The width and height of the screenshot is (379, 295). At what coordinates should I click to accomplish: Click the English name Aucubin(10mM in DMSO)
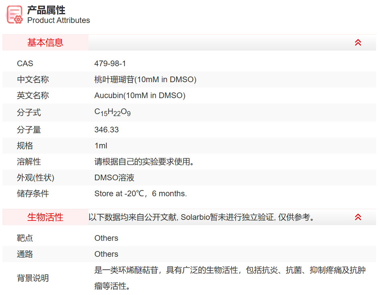[139, 95]
